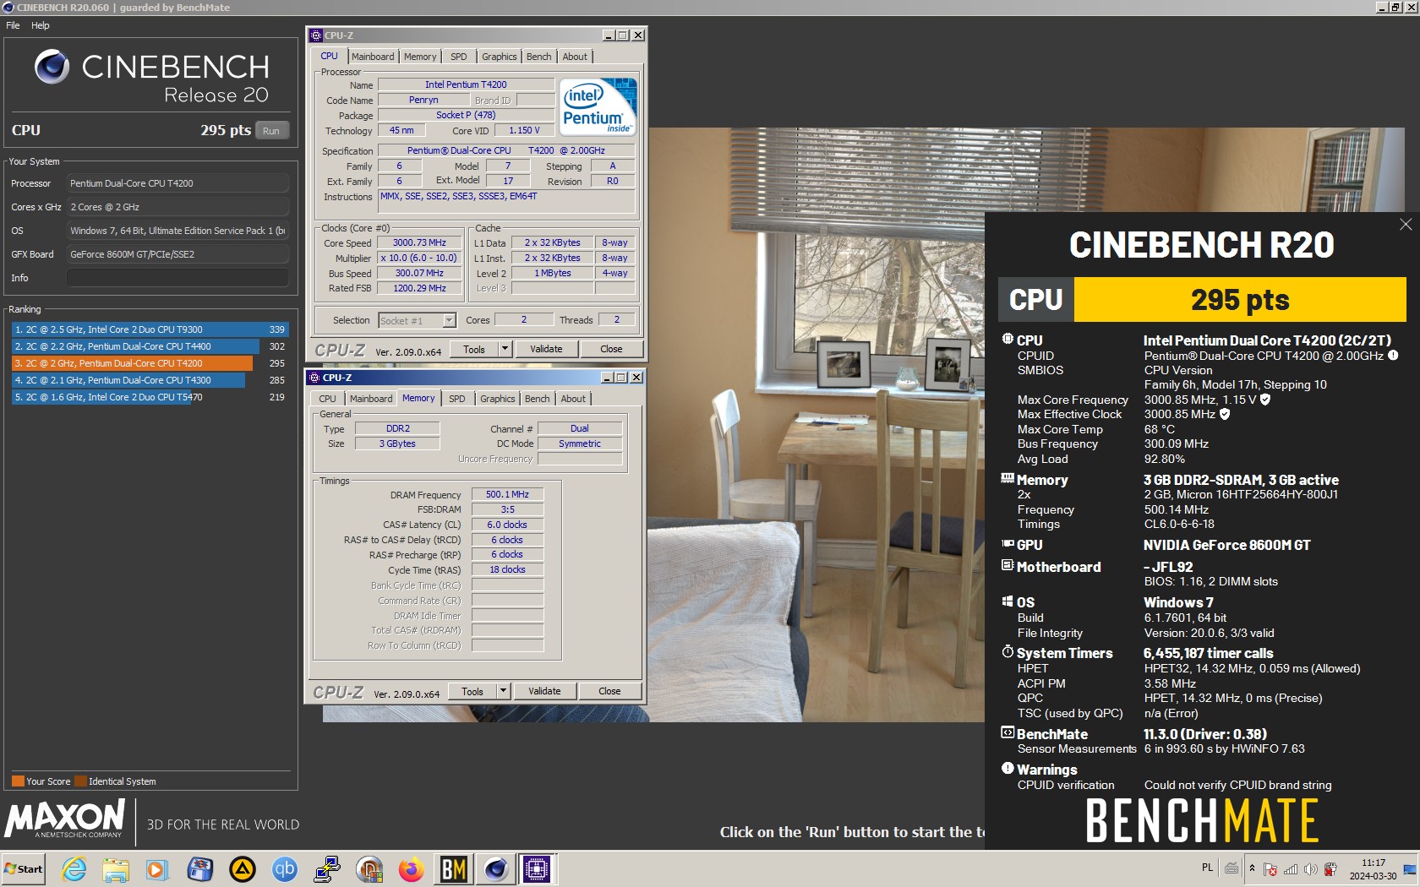The width and height of the screenshot is (1420, 887).
Task: Open qBittorrent from the taskbar
Action: tap(285, 868)
